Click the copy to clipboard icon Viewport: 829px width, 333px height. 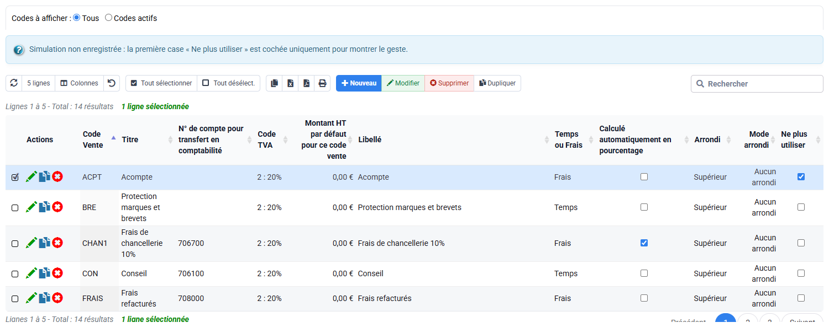click(x=275, y=83)
